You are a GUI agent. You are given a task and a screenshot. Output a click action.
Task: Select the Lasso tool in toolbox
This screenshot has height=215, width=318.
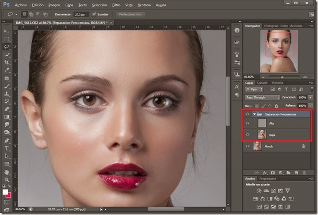pyautogui.click(x=7, y=47)
